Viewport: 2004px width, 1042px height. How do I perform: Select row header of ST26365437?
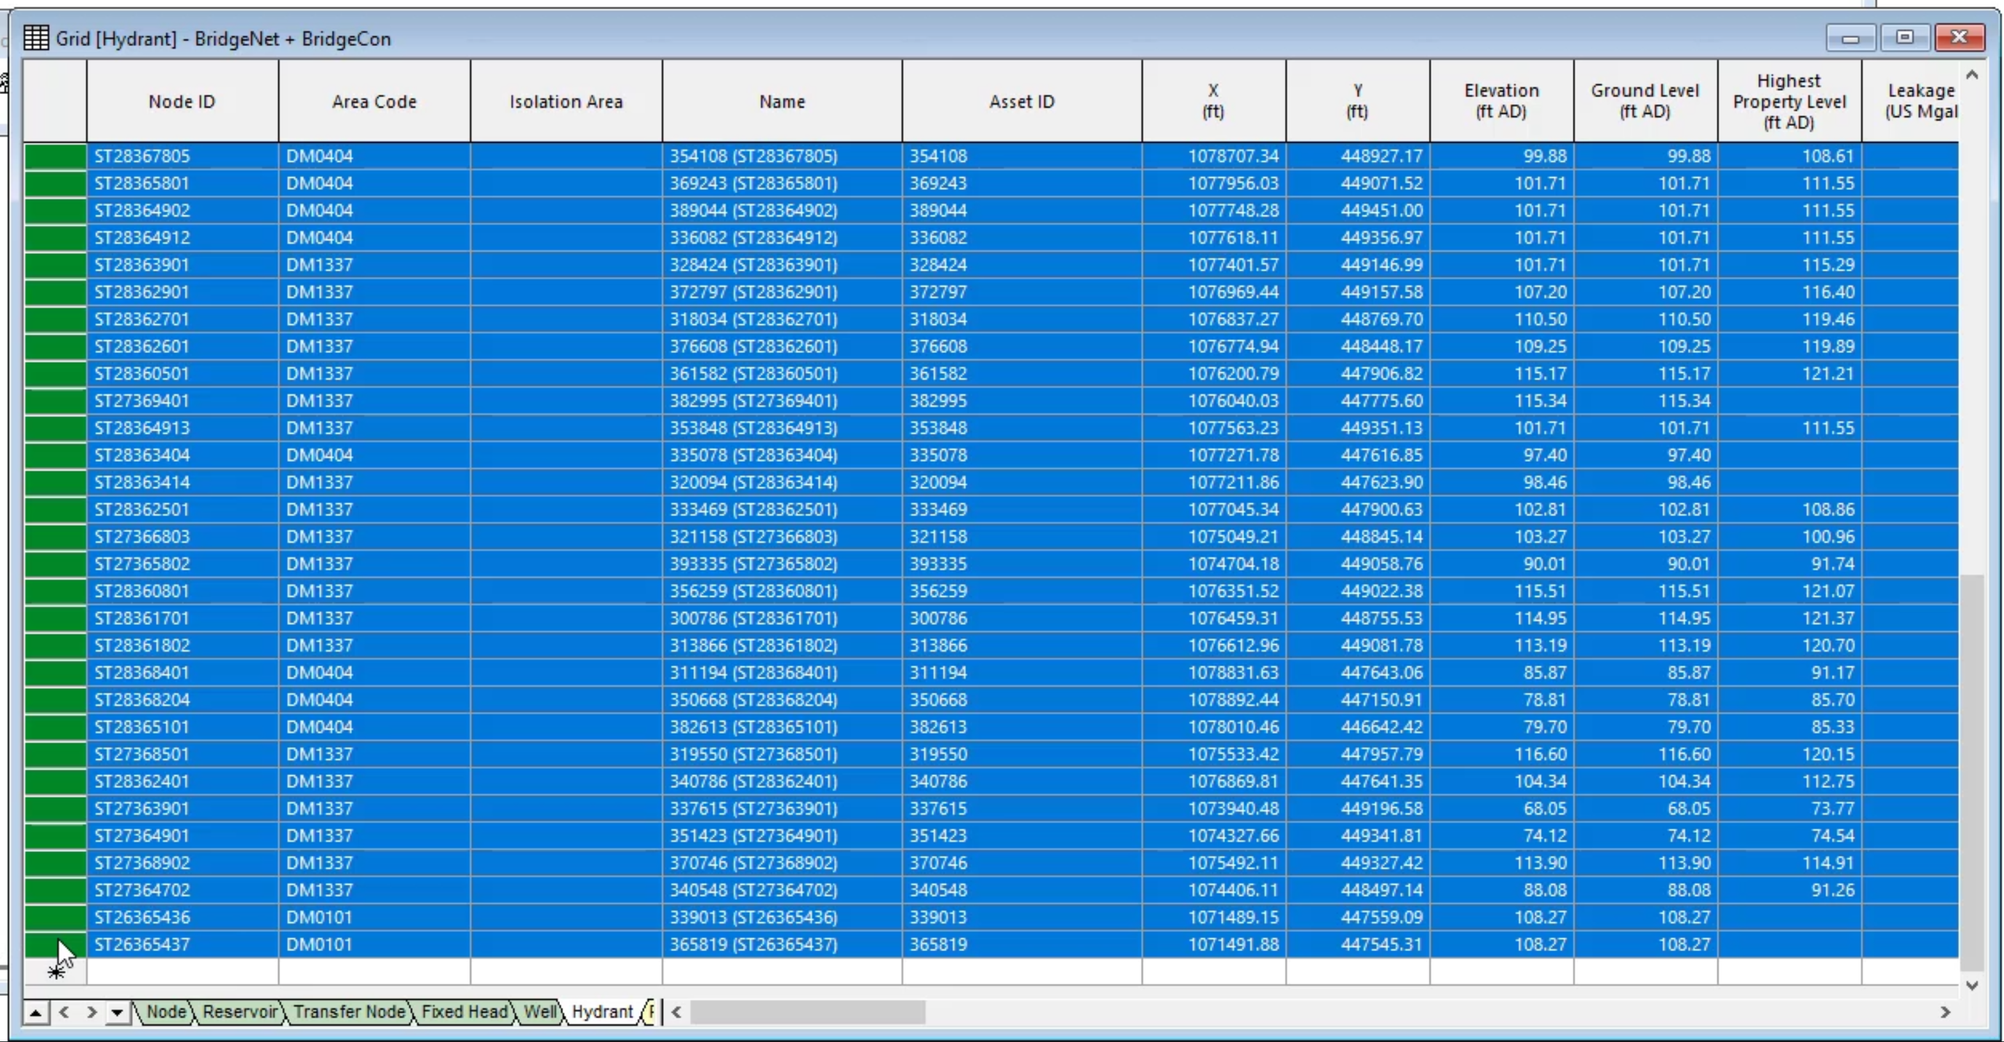54,945
